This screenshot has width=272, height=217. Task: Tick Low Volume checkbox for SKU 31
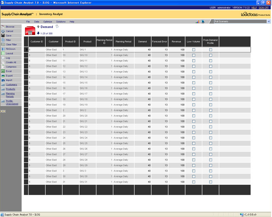(x=193, y=182)
